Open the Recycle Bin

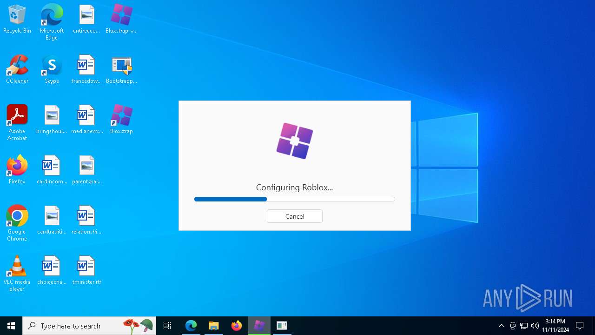[x=17, y=19]
